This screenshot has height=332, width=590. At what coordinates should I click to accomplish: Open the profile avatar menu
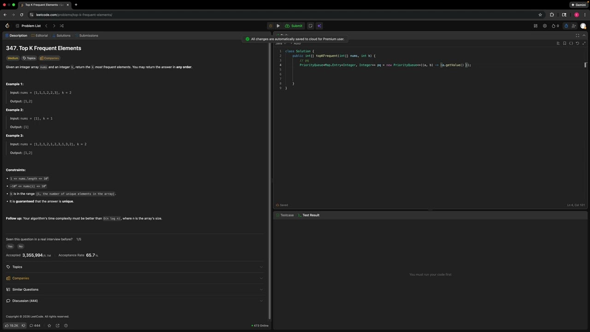point(583,26)
